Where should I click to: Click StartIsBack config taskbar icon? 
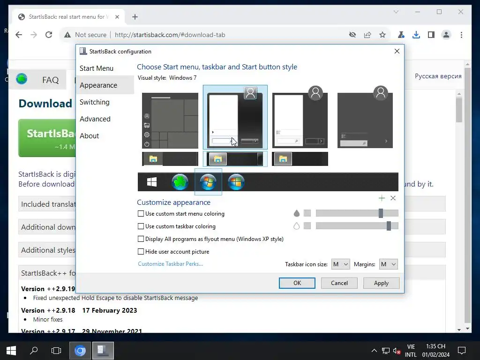[x=103, y=351]
